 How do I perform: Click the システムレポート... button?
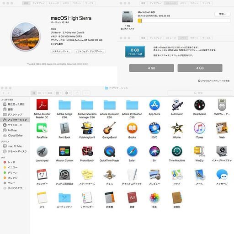(x=61, y=52)
